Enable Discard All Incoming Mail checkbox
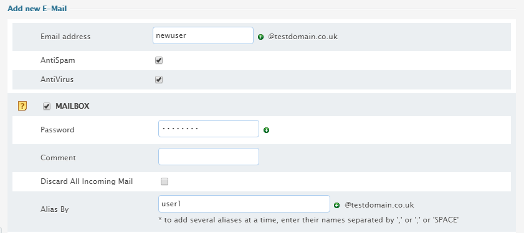The height and width of the screenshot is (233, 524). tap(164, 181)
